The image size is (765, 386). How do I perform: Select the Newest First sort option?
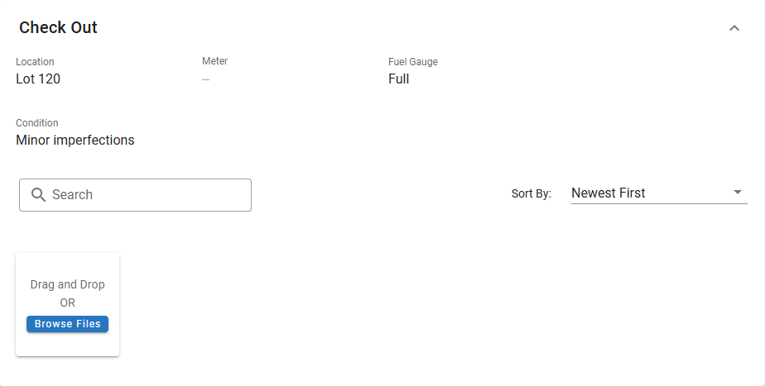[609, 193]
